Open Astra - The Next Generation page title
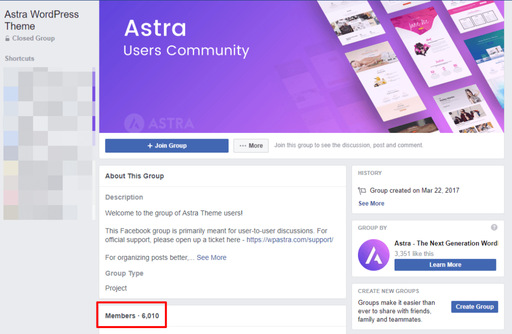 [x=446, y=243]
